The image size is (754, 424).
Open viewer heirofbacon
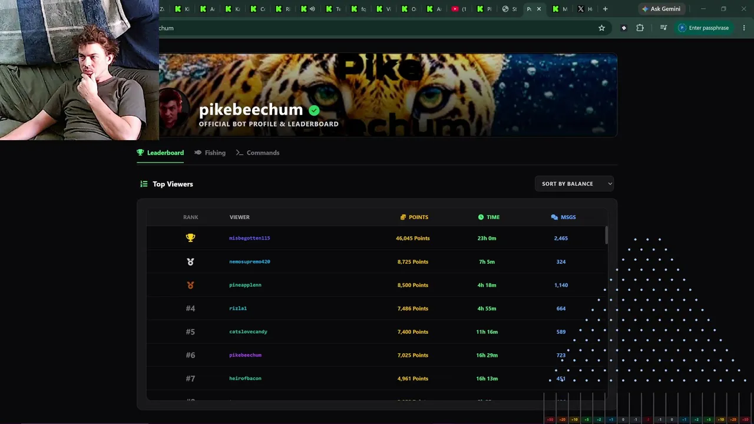(245, 379)
